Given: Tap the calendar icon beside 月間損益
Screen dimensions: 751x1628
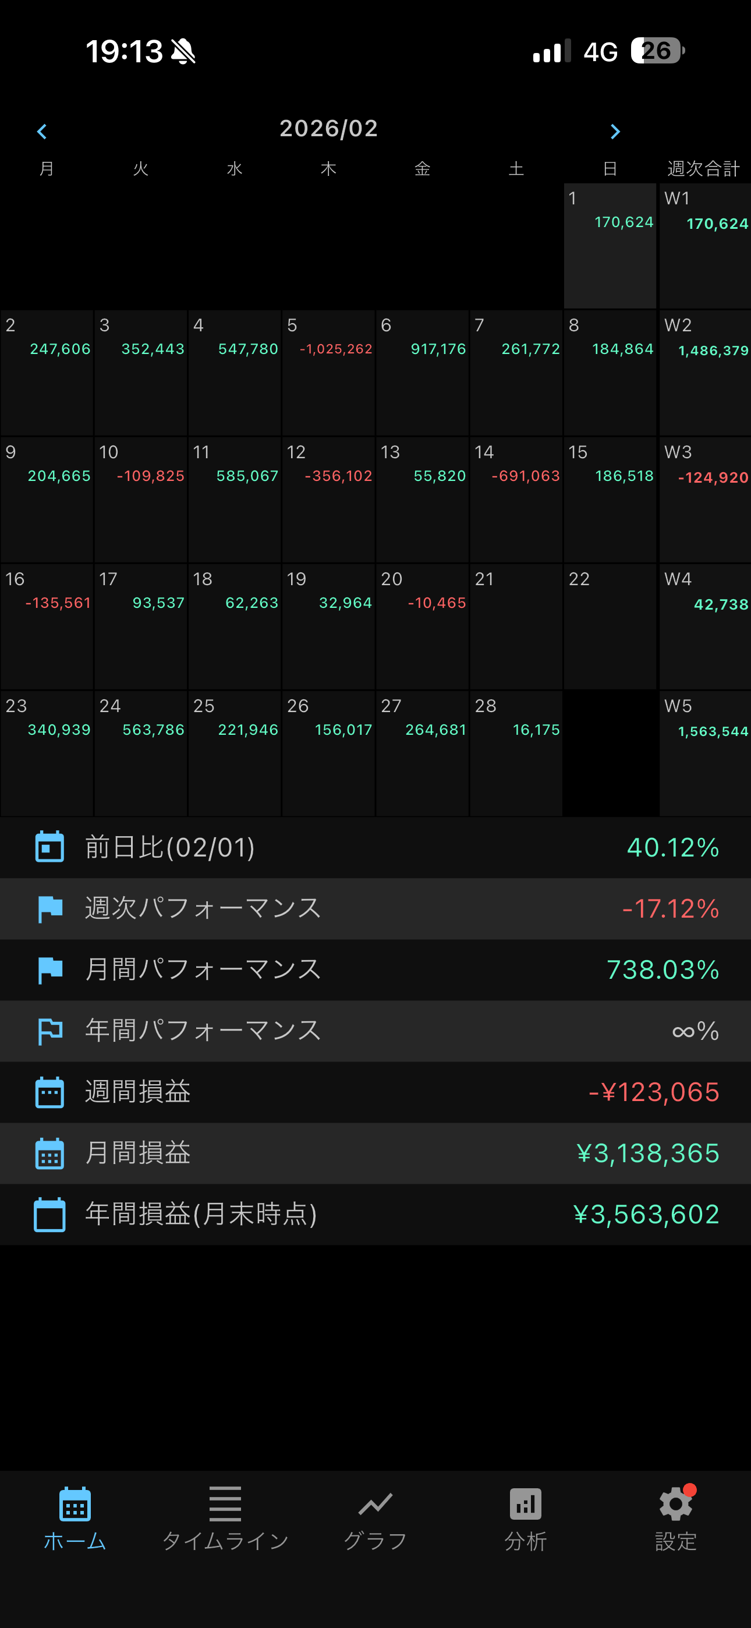Looking at the screenshot, I should (49, 1153).
